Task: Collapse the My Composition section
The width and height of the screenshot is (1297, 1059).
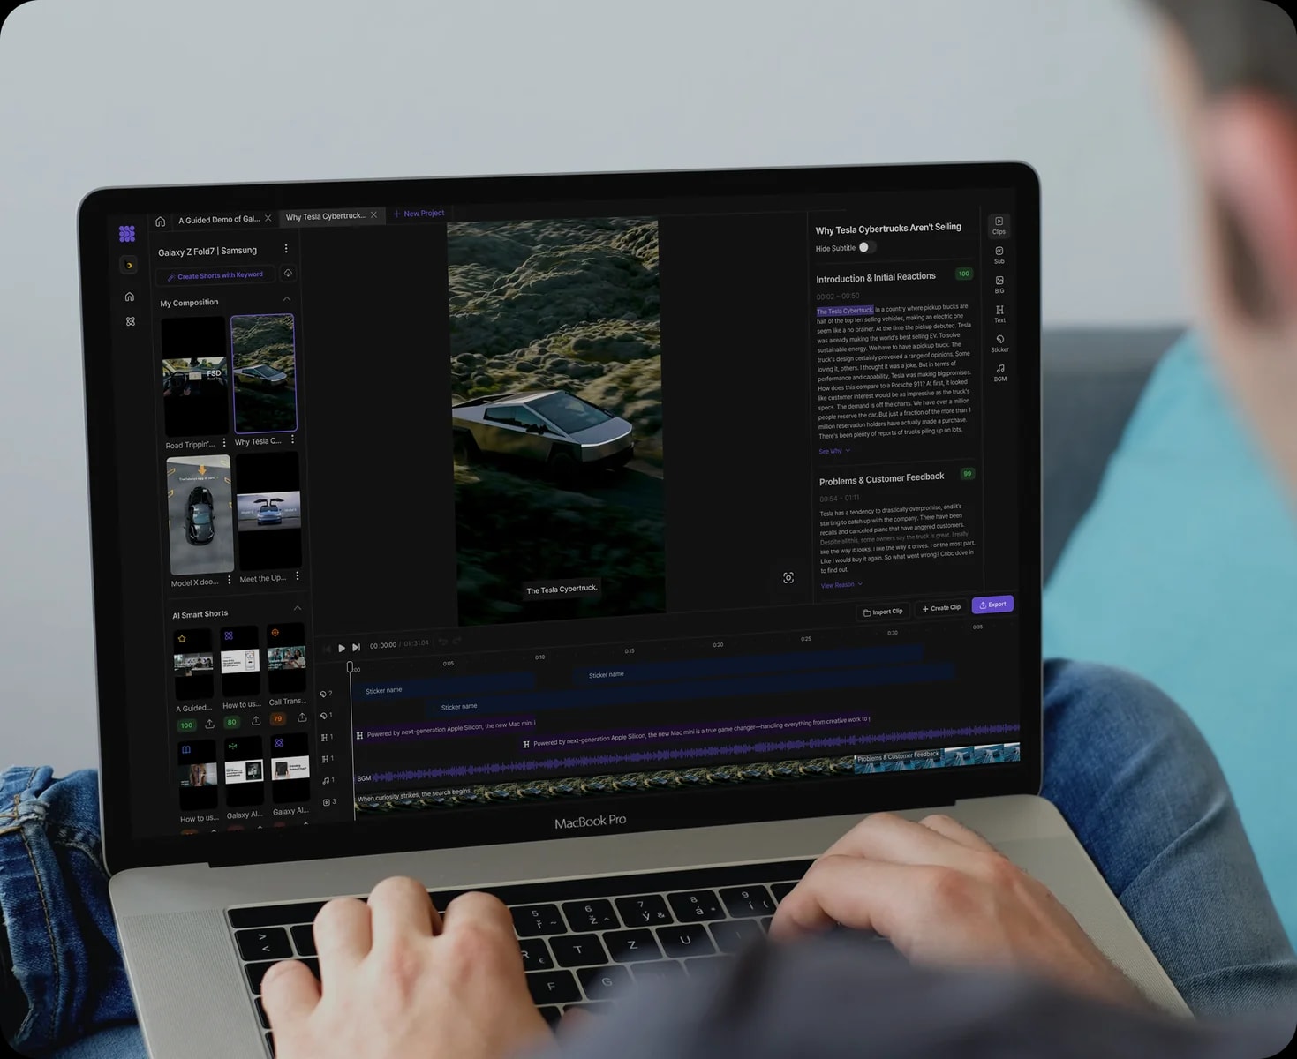Action: [x=287, y=299]
